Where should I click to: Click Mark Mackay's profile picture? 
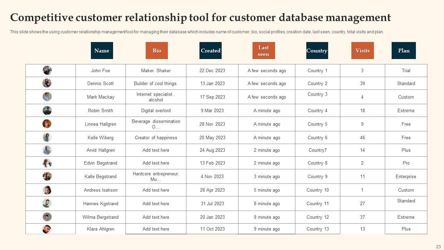click(47, 97)
